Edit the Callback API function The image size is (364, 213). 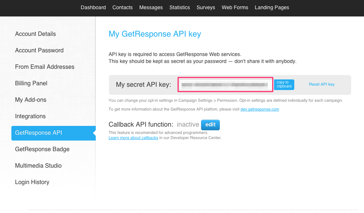(210, 125)
